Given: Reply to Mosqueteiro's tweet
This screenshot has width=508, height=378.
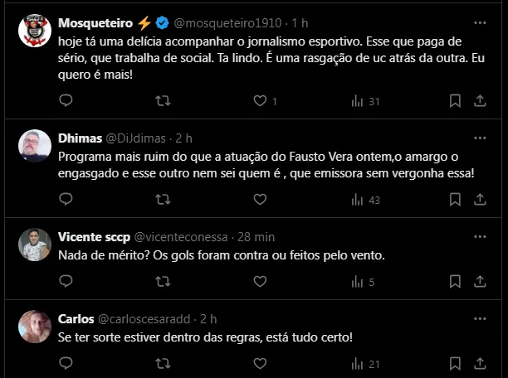Looking at the screenshot, I should click(x=66, y=101).
